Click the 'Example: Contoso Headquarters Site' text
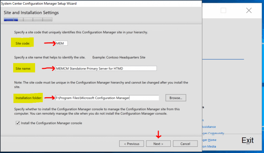 (x=119, y=58)
